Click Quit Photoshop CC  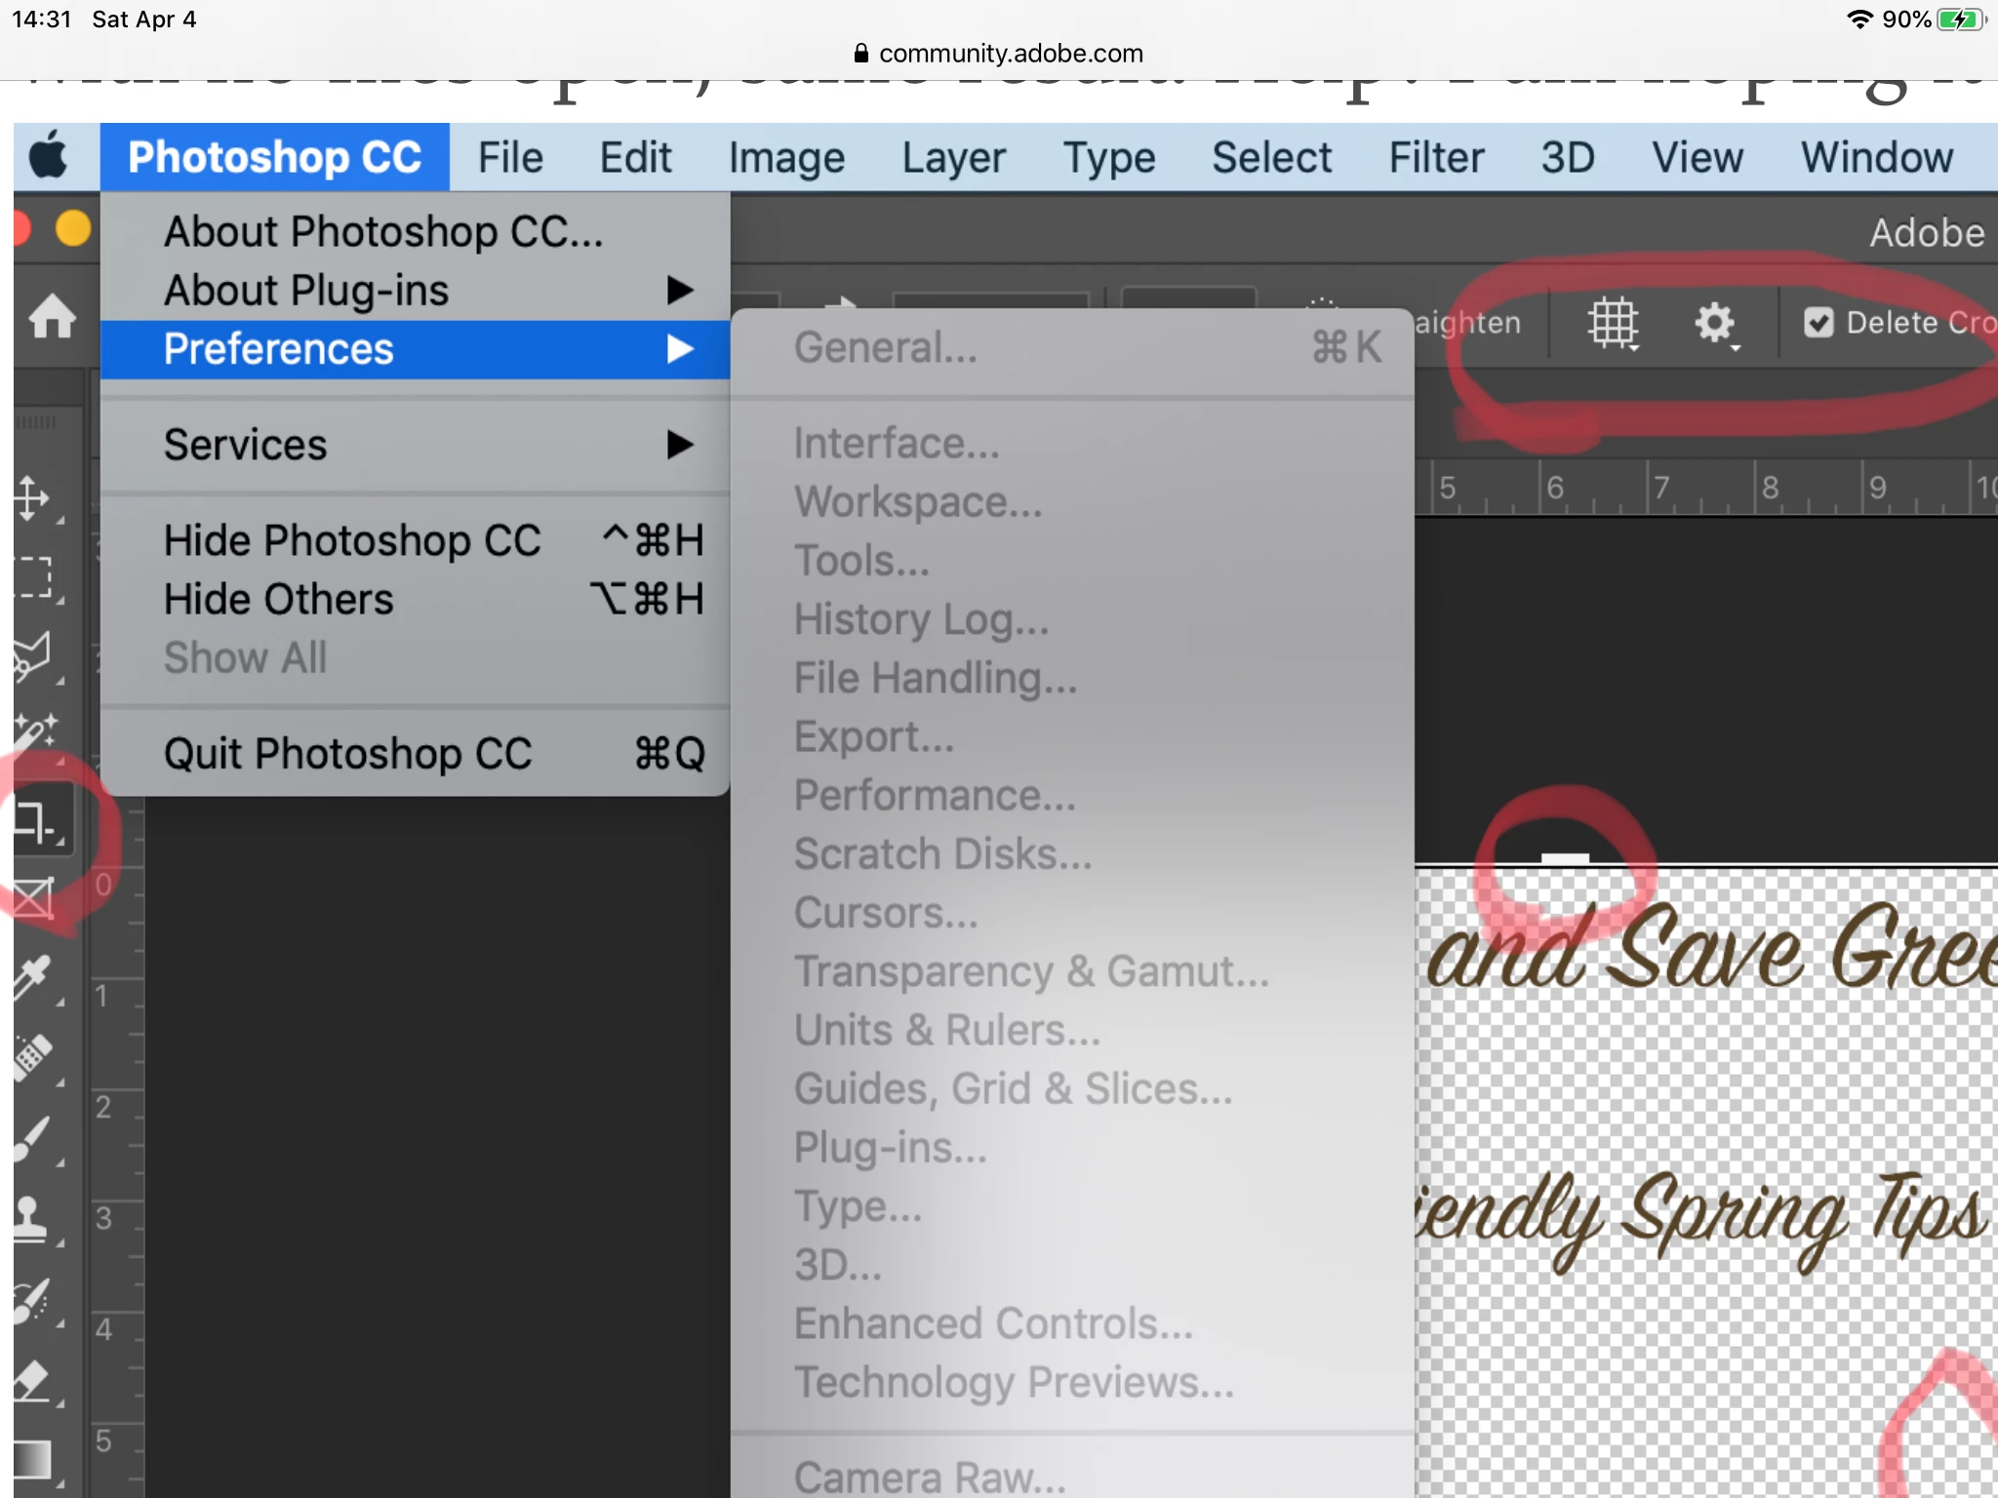347,754
